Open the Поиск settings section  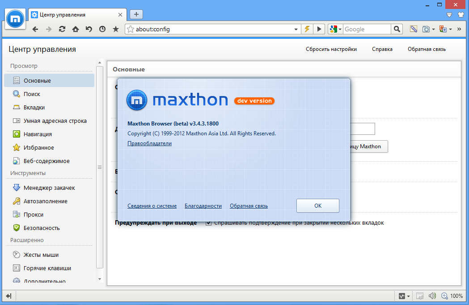coord(32,94)
